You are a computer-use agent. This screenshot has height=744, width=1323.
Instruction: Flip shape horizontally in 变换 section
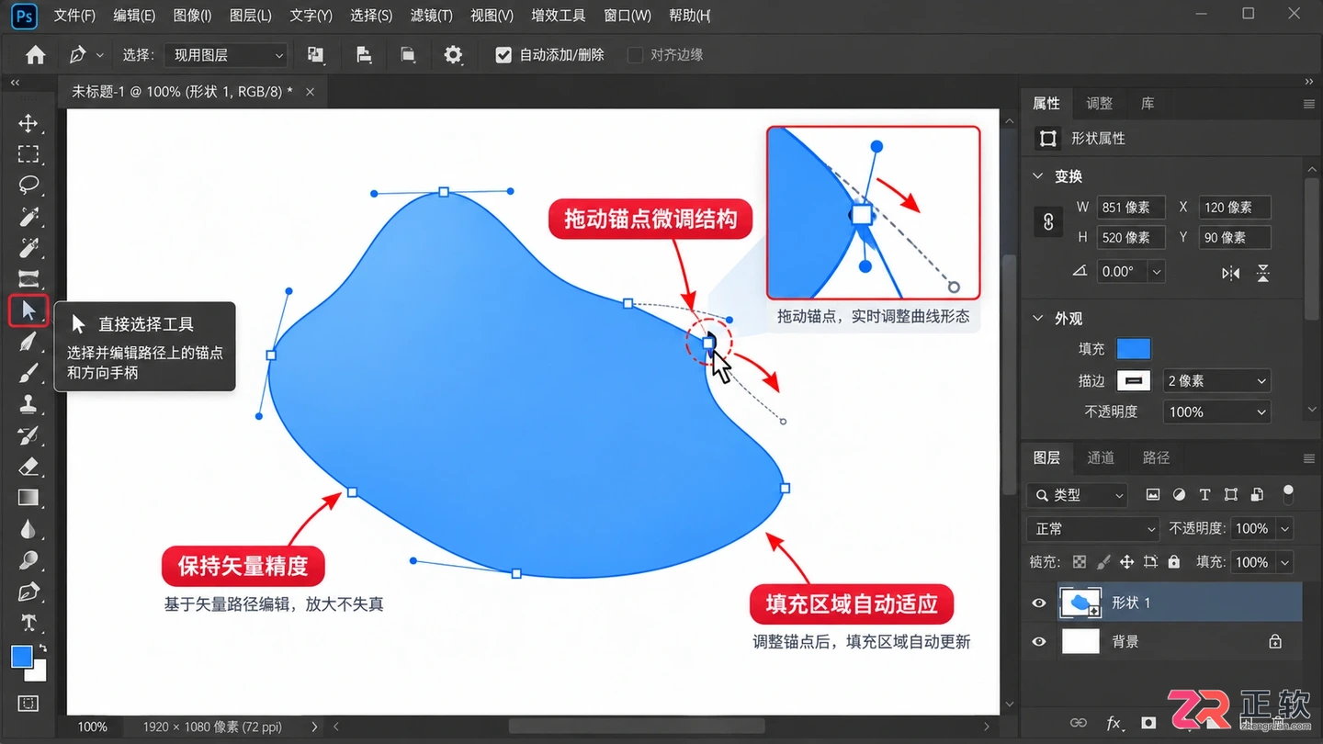(x=1231, y=273)
